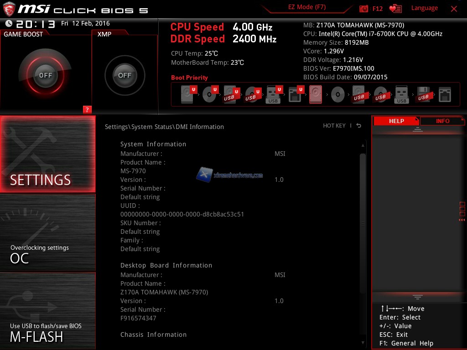The height and width of the screenshot is (350, 467).
Task: Take a screenshot with the F12 camera icon
Action: 363,9
